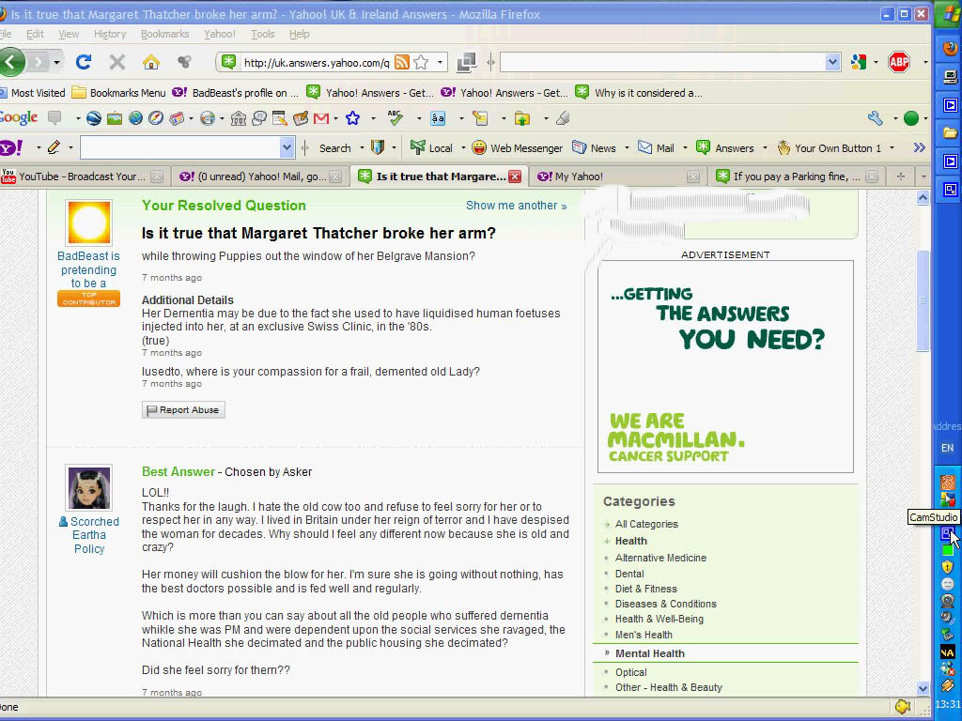Click News in Yahoo toolbar
This screenshot has height=721, width=962.
click(594, 147)
